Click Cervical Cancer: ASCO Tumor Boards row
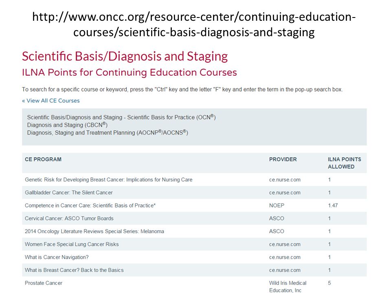 pos(194,219)
